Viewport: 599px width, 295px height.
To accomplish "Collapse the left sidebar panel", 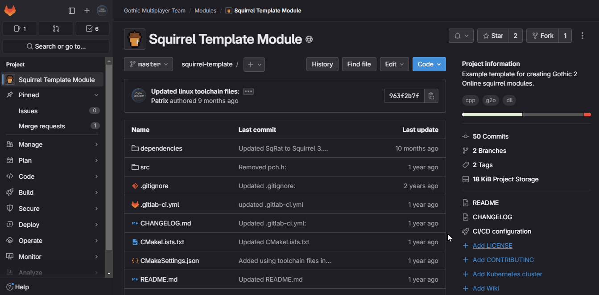I will (x=71, y=10).
